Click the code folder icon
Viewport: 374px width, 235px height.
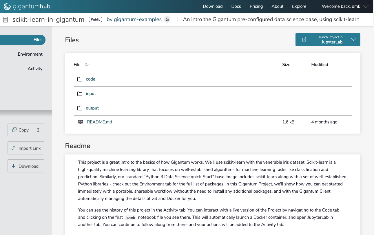80,79
